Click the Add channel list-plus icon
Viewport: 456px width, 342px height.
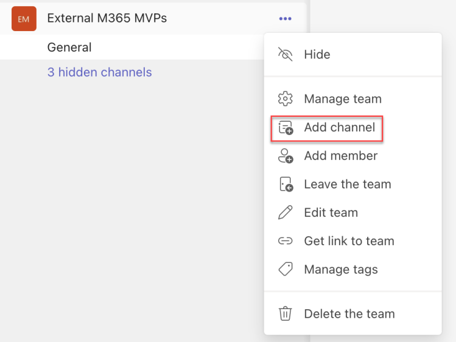pyautogui.click(x=286, y=128)
